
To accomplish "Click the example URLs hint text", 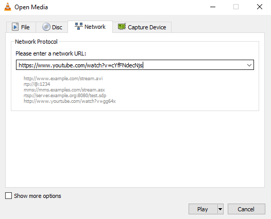I will [70, 89].
